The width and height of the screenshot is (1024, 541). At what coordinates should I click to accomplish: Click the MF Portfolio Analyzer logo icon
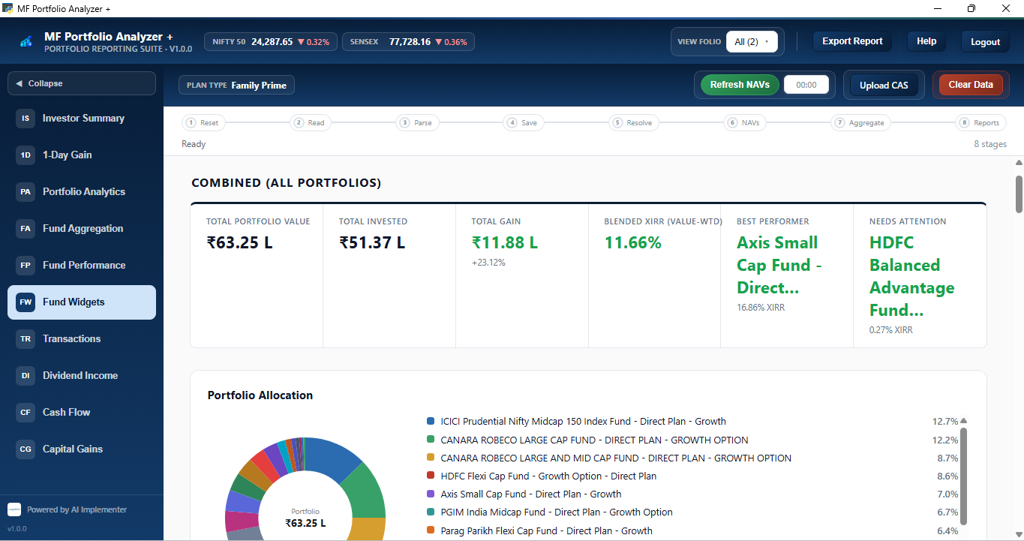pyautogui.click(x=26, y=42)
